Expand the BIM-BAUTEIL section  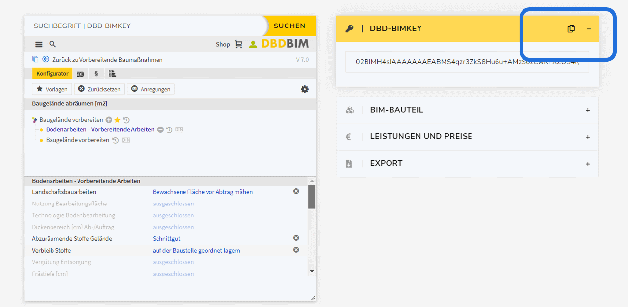click(x=588, y=110)
